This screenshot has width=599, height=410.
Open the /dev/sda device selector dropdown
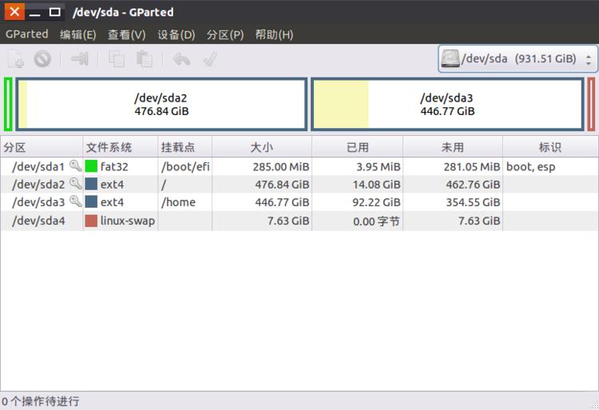pos(518,58)
